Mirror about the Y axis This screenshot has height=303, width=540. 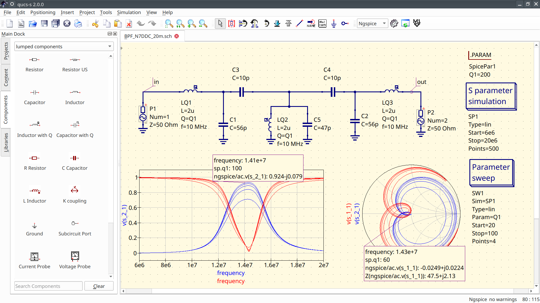254,24
